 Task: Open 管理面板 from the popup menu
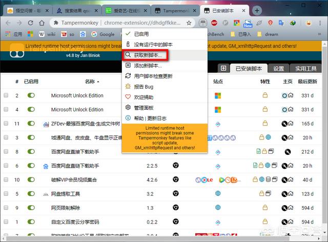165,108
